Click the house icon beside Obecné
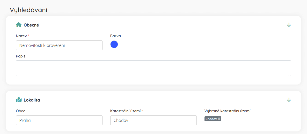The image size is (307, 134). tap(19, 25)
